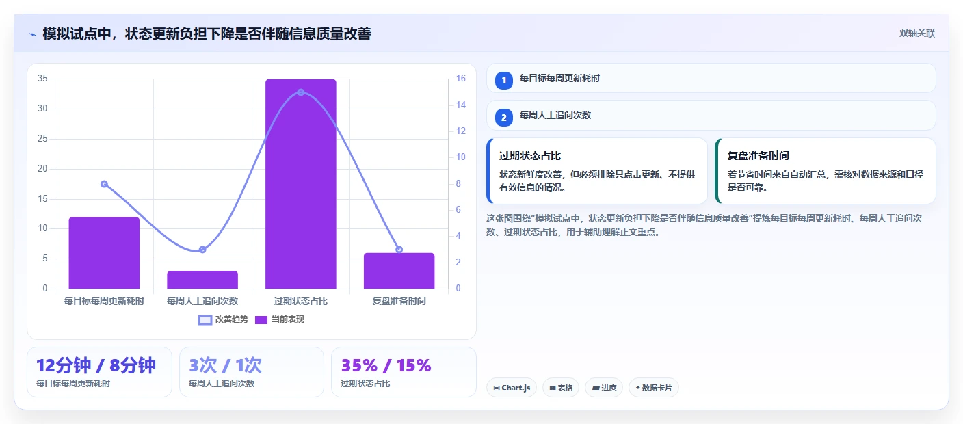This screenshot has height=424, width=963.
Task: Click the 35% / 15% stat card
Action: (x=404, y=372)
